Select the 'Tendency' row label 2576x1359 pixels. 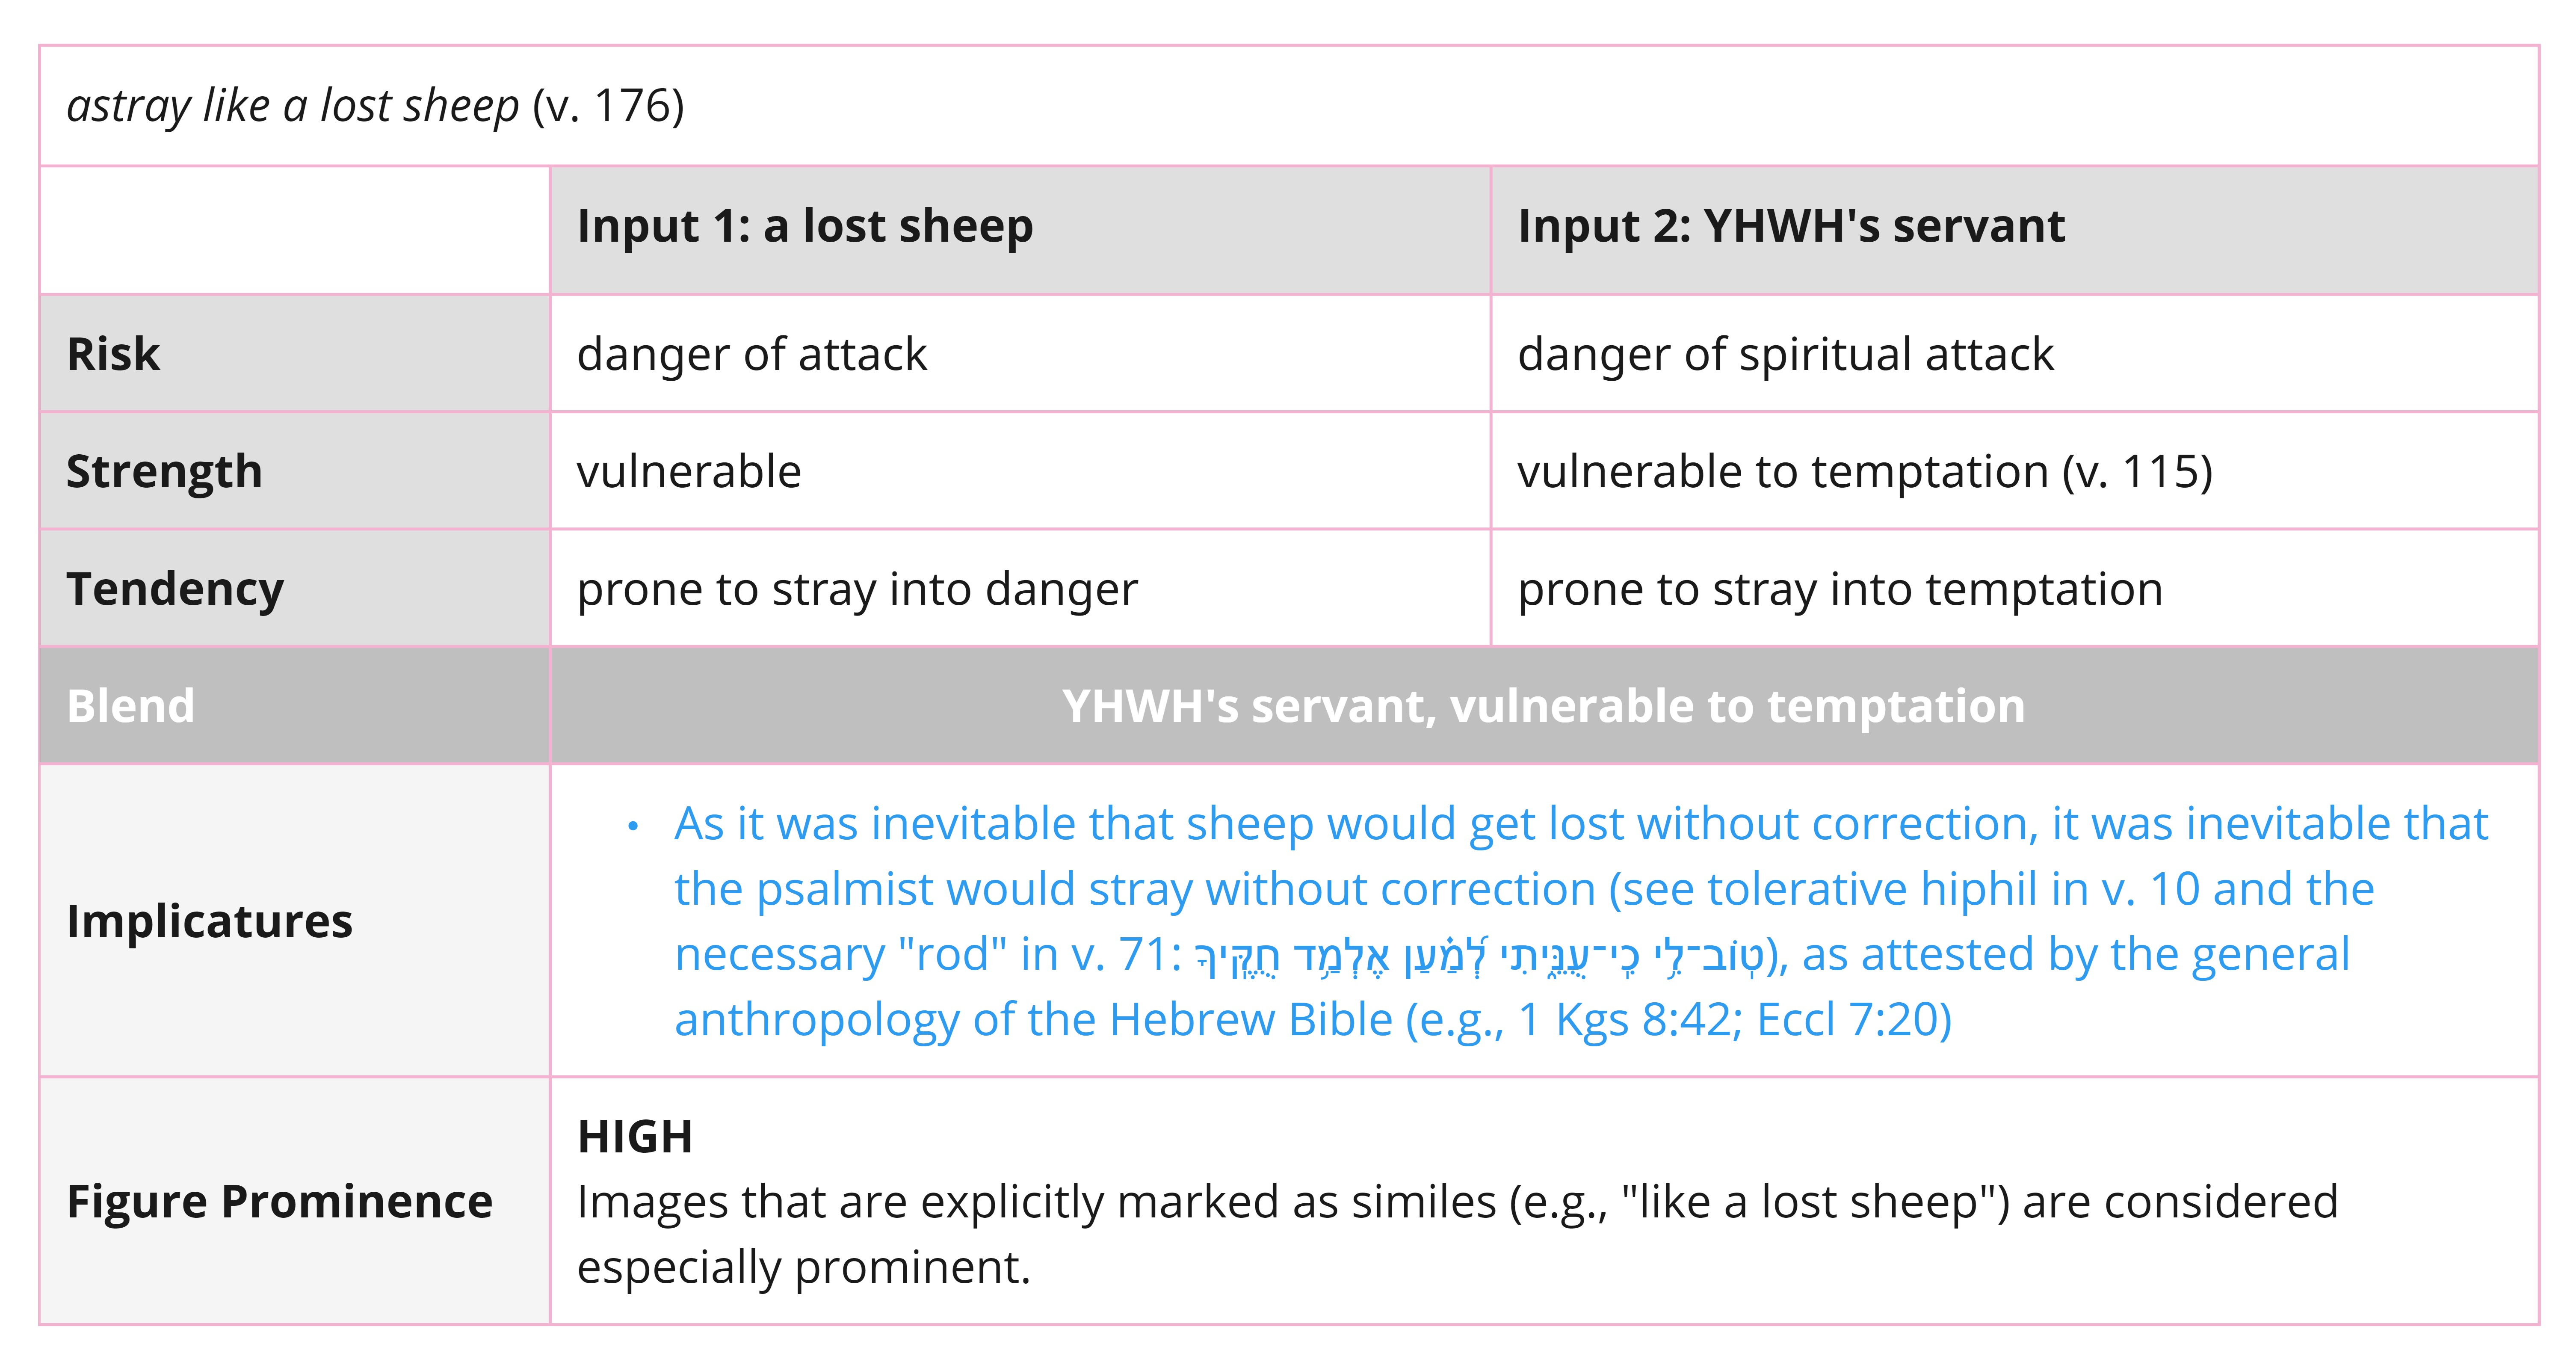click(x=175, y=590)
